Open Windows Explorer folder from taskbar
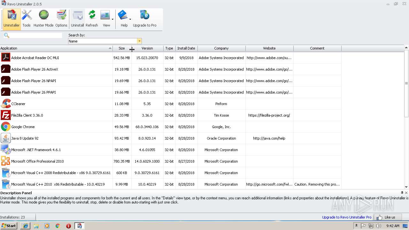The height and width of the screenshot is (230, 409). tap(36, 226)
